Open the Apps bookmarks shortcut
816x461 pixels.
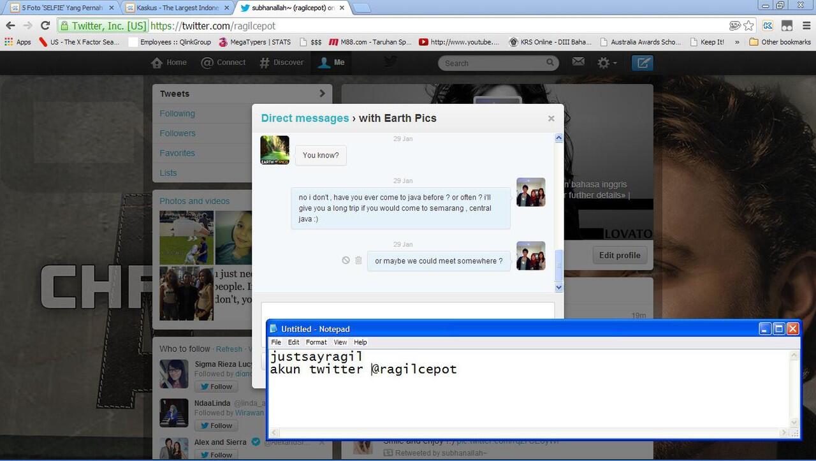18,42
